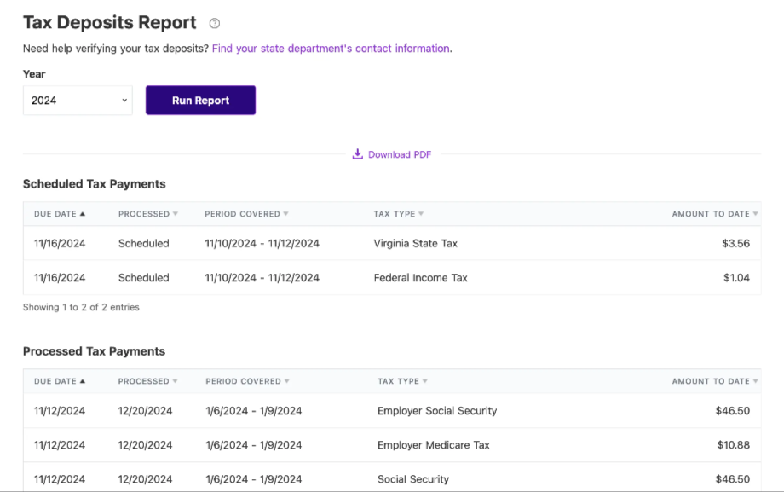Sort Processed Tax Payments by Tax Type
Image resolution: width=784 pixels, height=492 pixels.
(402, 381)
